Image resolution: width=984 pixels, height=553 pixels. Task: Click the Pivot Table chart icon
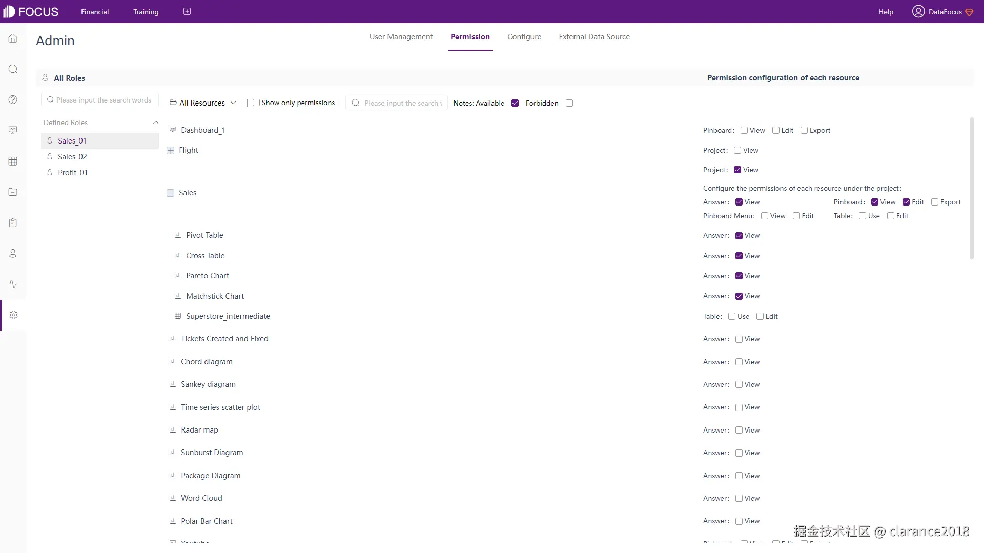pos(178,235)
